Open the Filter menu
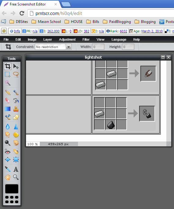The height and width of the screenshot is (209, 174). tap(86, 39)
